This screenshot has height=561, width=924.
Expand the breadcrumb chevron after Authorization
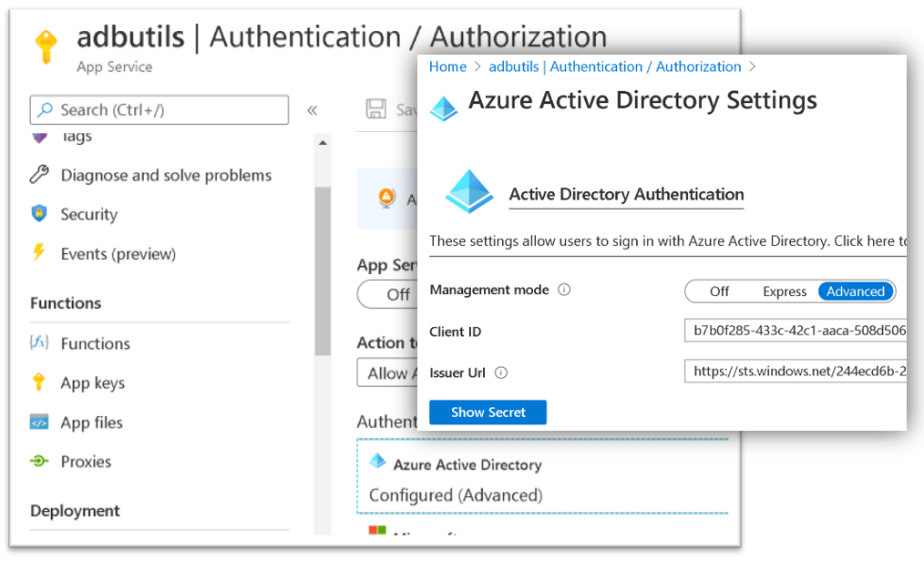tap(753, 66)
